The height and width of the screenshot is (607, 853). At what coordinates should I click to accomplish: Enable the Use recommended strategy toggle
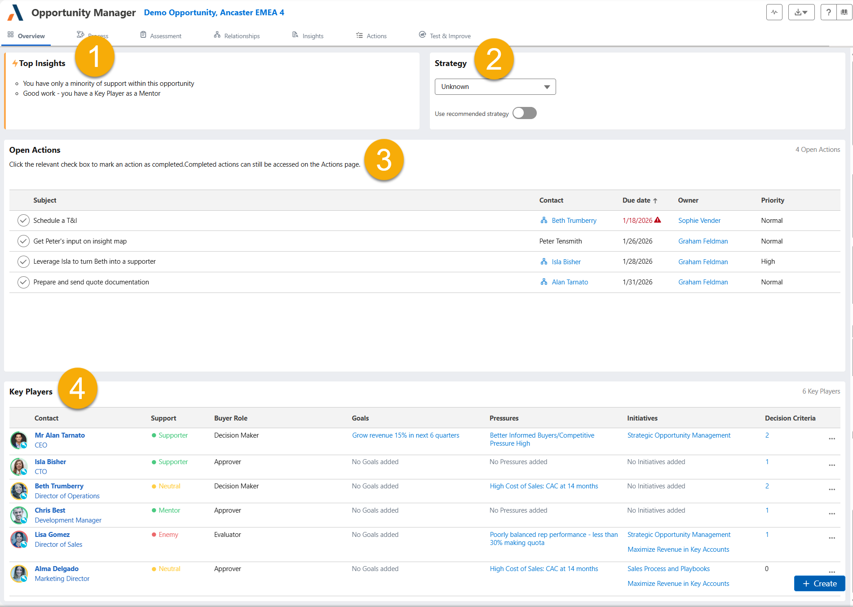point(524,113)
